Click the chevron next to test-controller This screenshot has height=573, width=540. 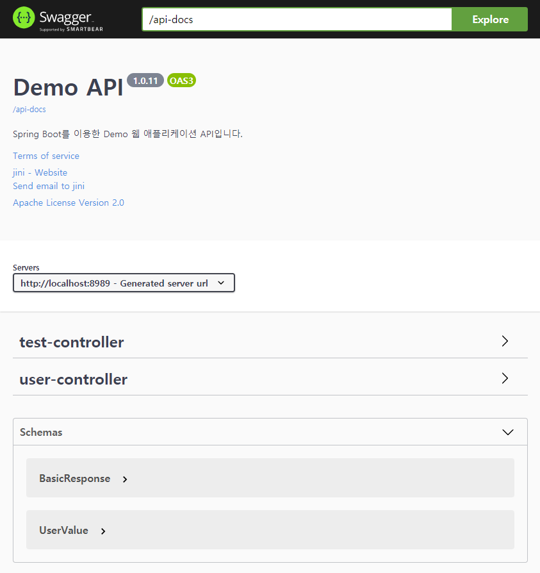coord(505,341)
